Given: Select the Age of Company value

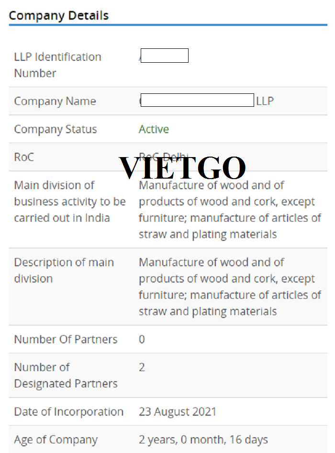Looking at the screenshot, I should pyautogui.click(x=203, y=440).
